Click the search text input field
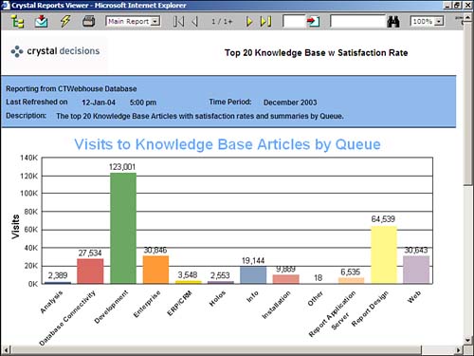 (x=358, y=22)
